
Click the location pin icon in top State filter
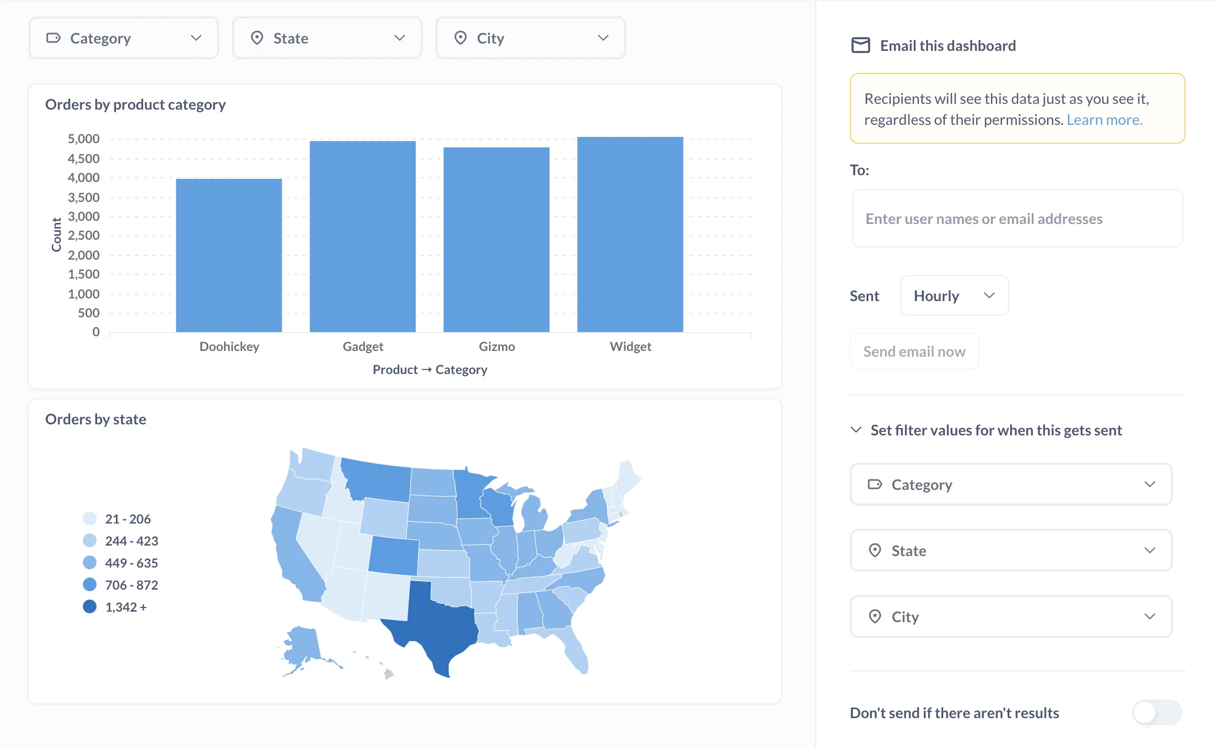click(257, 38)
